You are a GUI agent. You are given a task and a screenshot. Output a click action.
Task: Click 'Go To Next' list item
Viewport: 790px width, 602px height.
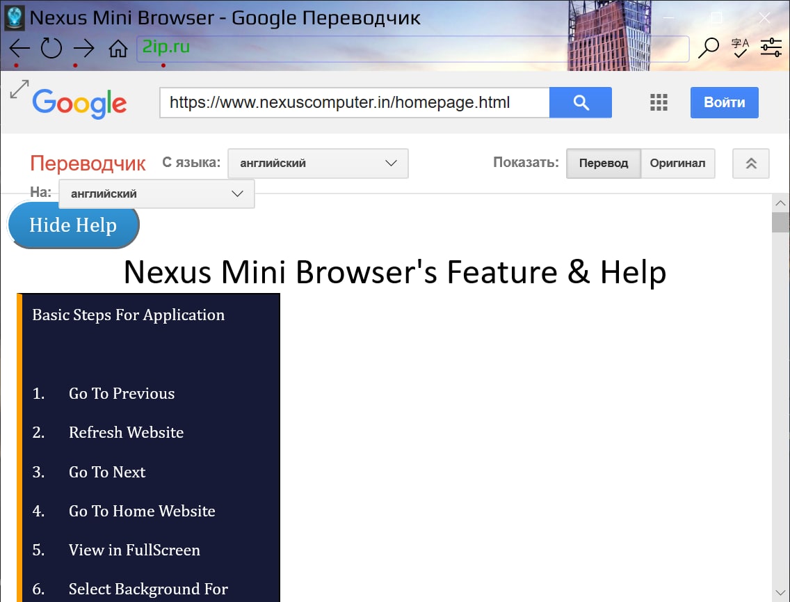107,472
